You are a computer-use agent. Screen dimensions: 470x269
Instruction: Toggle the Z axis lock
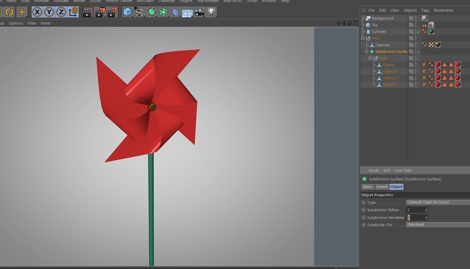pyautogui.click(x=61, y=12)
